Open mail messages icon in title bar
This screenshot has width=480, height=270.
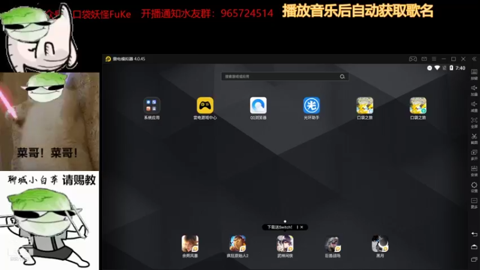(x=424, y=59)
